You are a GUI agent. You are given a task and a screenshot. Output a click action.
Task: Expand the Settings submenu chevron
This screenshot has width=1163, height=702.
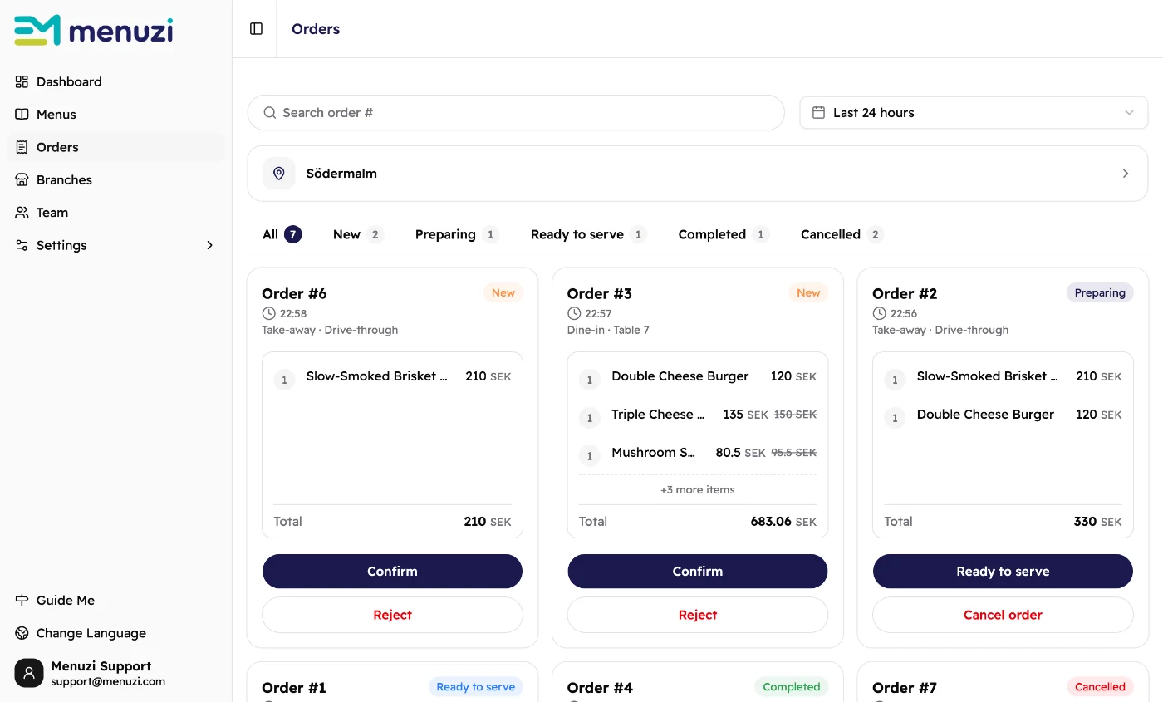[x=210, y=245]
